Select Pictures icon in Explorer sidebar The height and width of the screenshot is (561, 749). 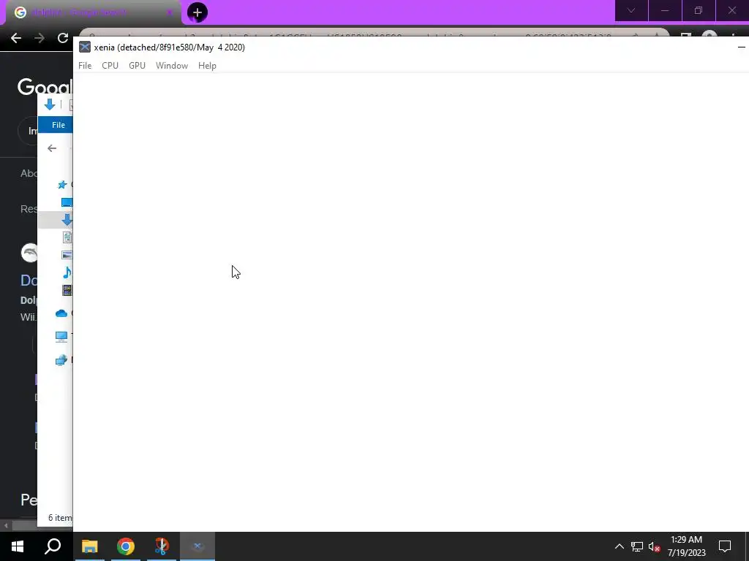(67, 255)
